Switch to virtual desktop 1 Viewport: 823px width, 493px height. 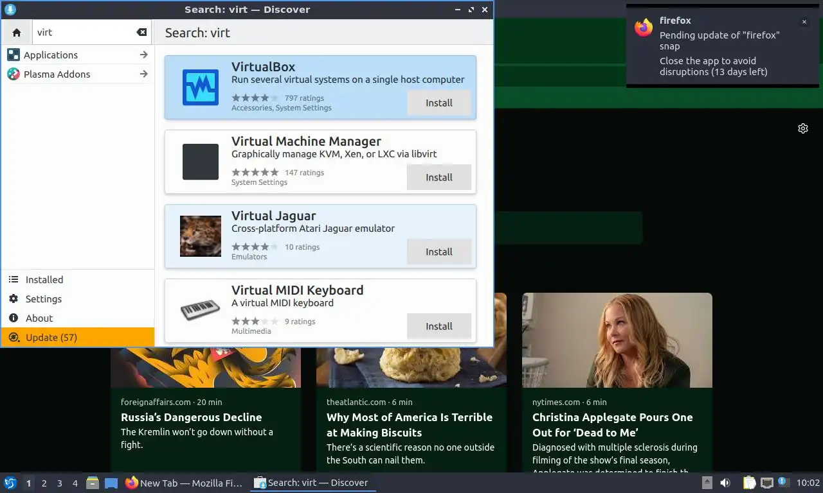[28, 483]
